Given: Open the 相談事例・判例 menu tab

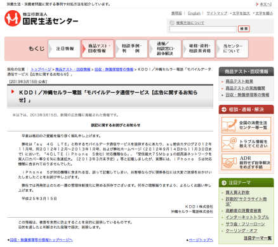Looking at the screenshot, I should 131,49.
